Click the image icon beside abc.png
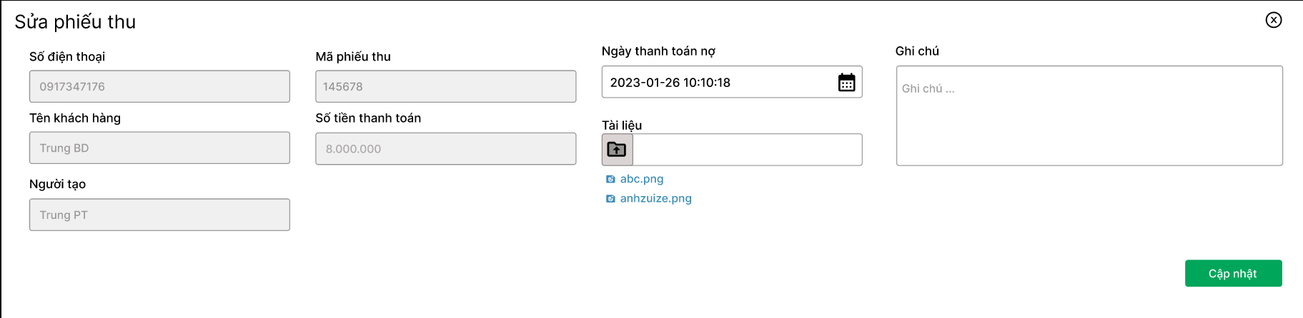 click(610, 180)
